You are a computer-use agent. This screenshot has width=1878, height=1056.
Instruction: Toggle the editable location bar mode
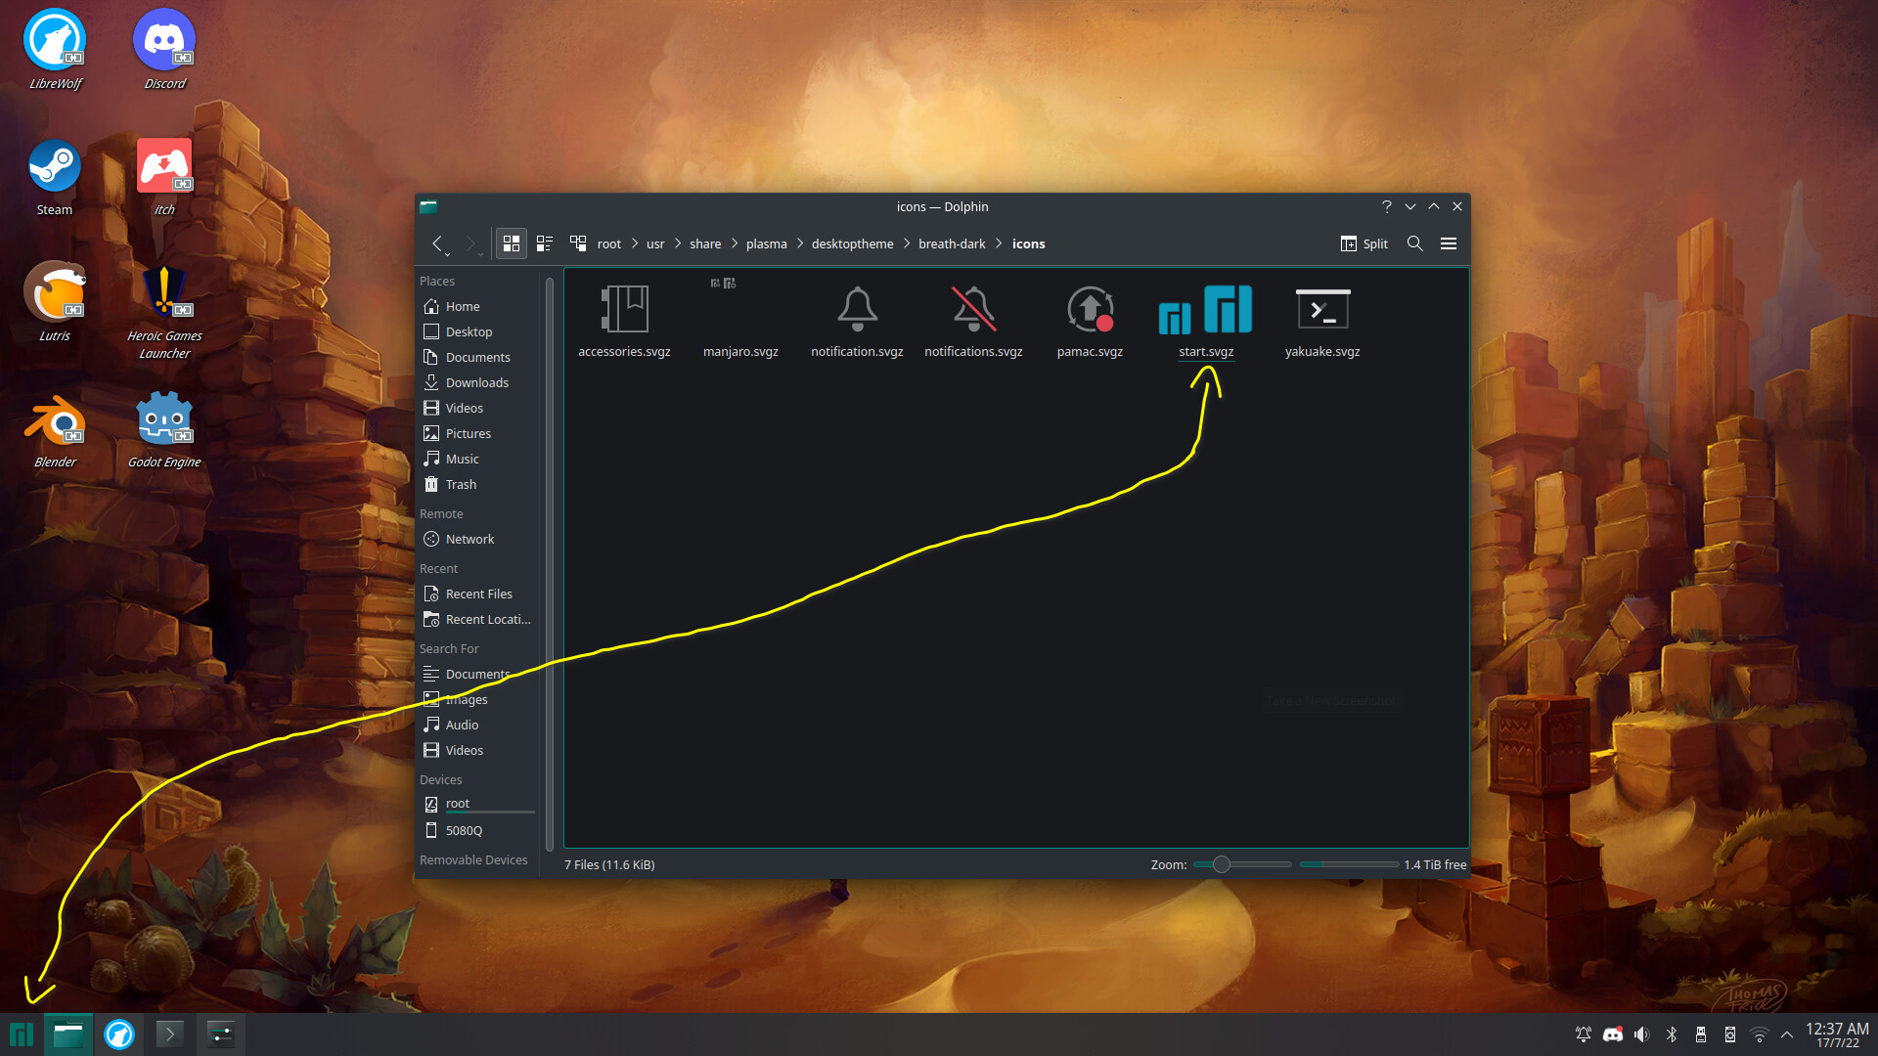click(578, 243)
